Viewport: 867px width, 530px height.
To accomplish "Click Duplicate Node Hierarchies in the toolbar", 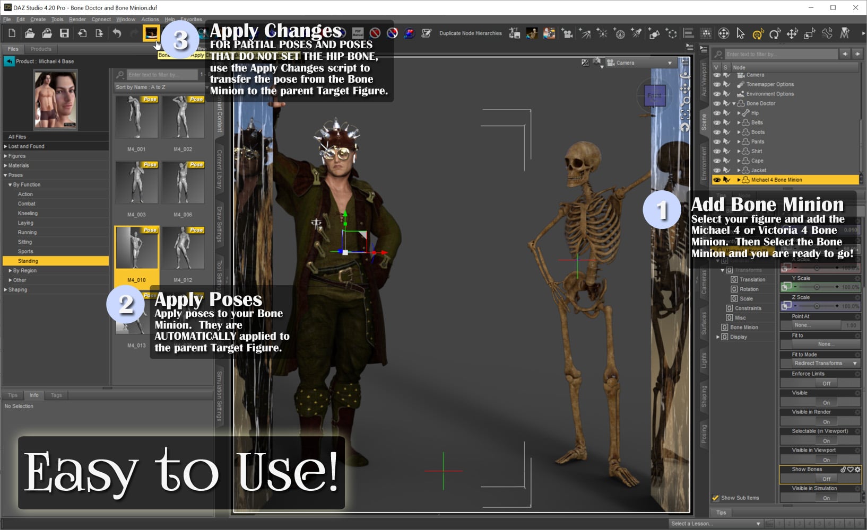I will 470,33.
